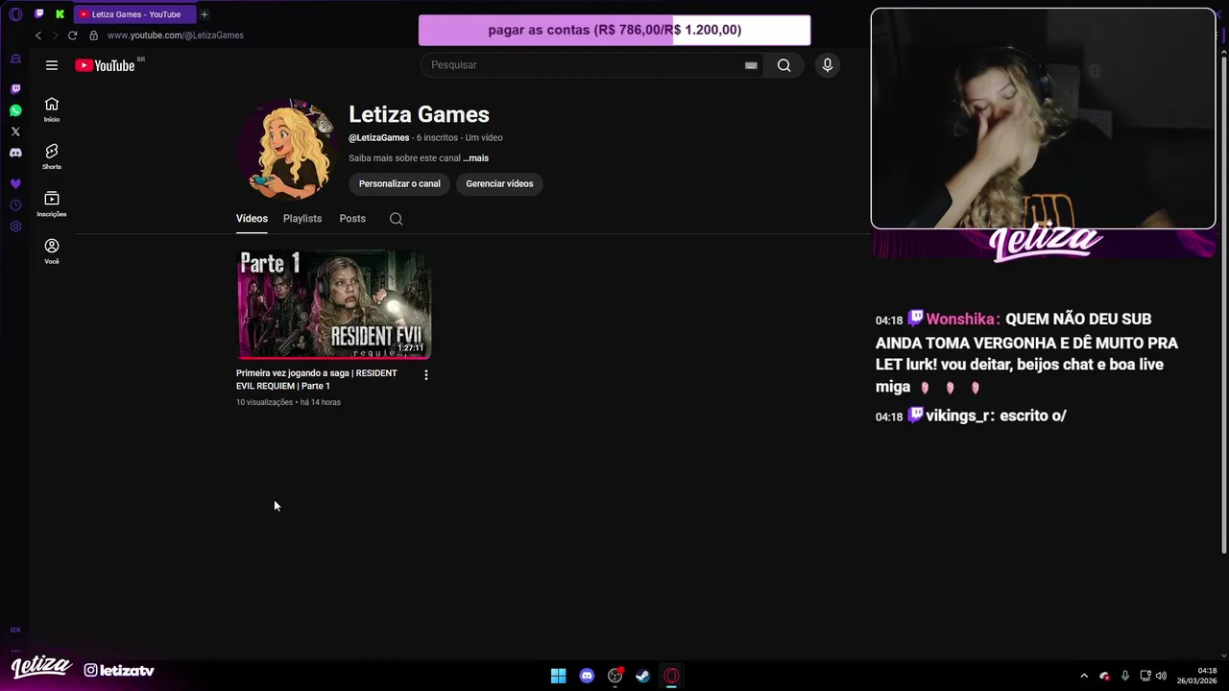
Task: Open the Windows Start menu
Action: (x=558, y=676)
